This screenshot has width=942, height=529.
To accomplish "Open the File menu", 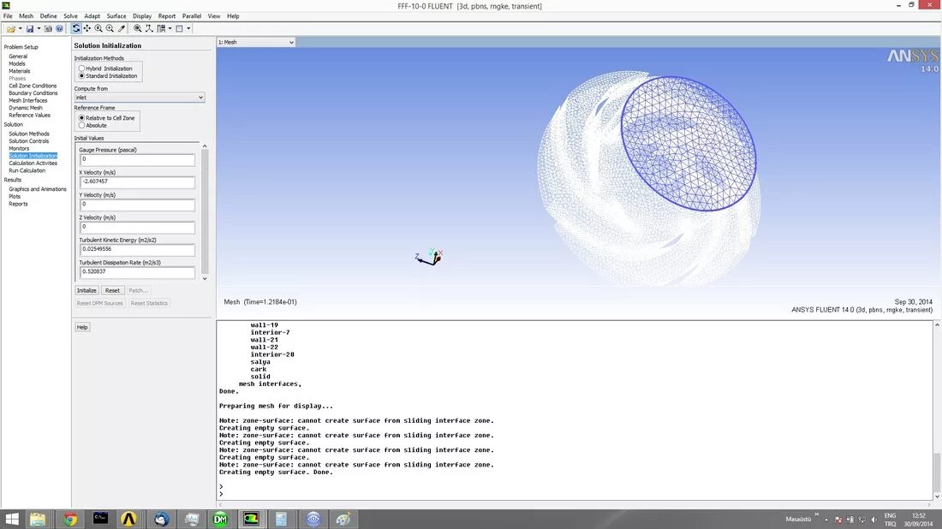I will (x=8, y=16).
